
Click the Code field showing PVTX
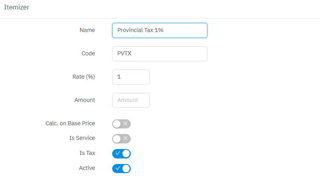[x=160, y=54]
